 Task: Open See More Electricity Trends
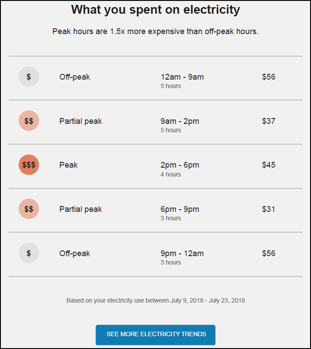[x=155, y=335]
